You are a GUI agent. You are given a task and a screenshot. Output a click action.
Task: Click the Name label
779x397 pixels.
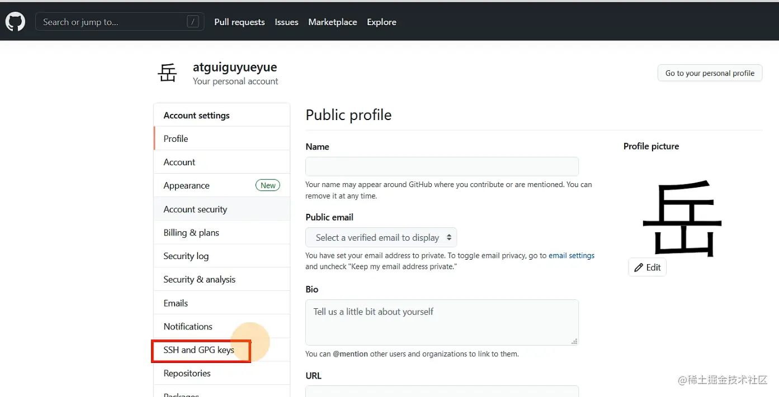(317, 147)
